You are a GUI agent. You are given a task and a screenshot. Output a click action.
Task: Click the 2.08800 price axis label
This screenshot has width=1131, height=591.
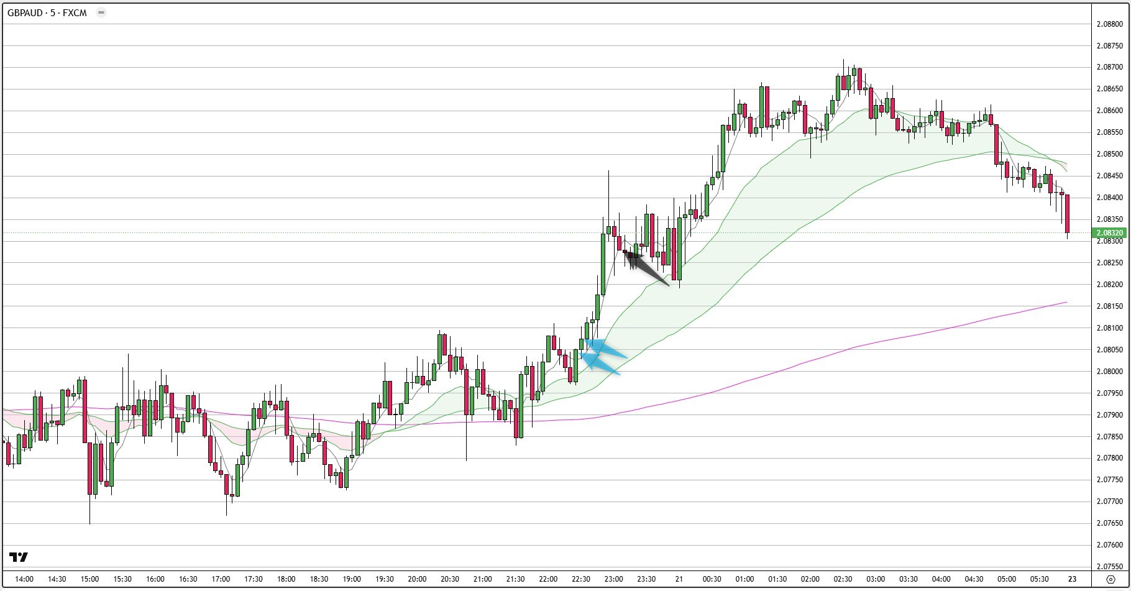click(x=1109, y=24)
